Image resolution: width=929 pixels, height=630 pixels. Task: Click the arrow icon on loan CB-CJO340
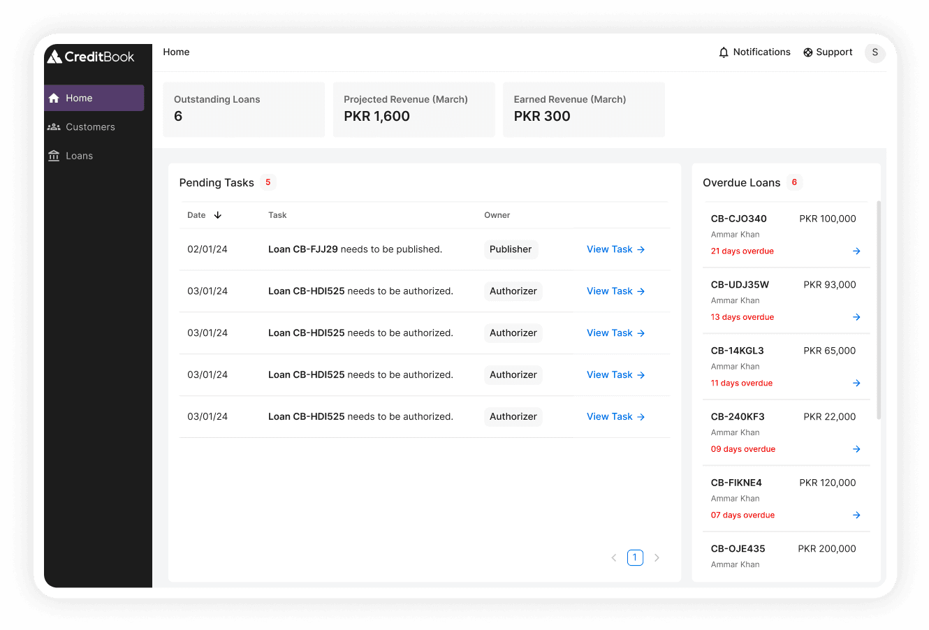856,251
